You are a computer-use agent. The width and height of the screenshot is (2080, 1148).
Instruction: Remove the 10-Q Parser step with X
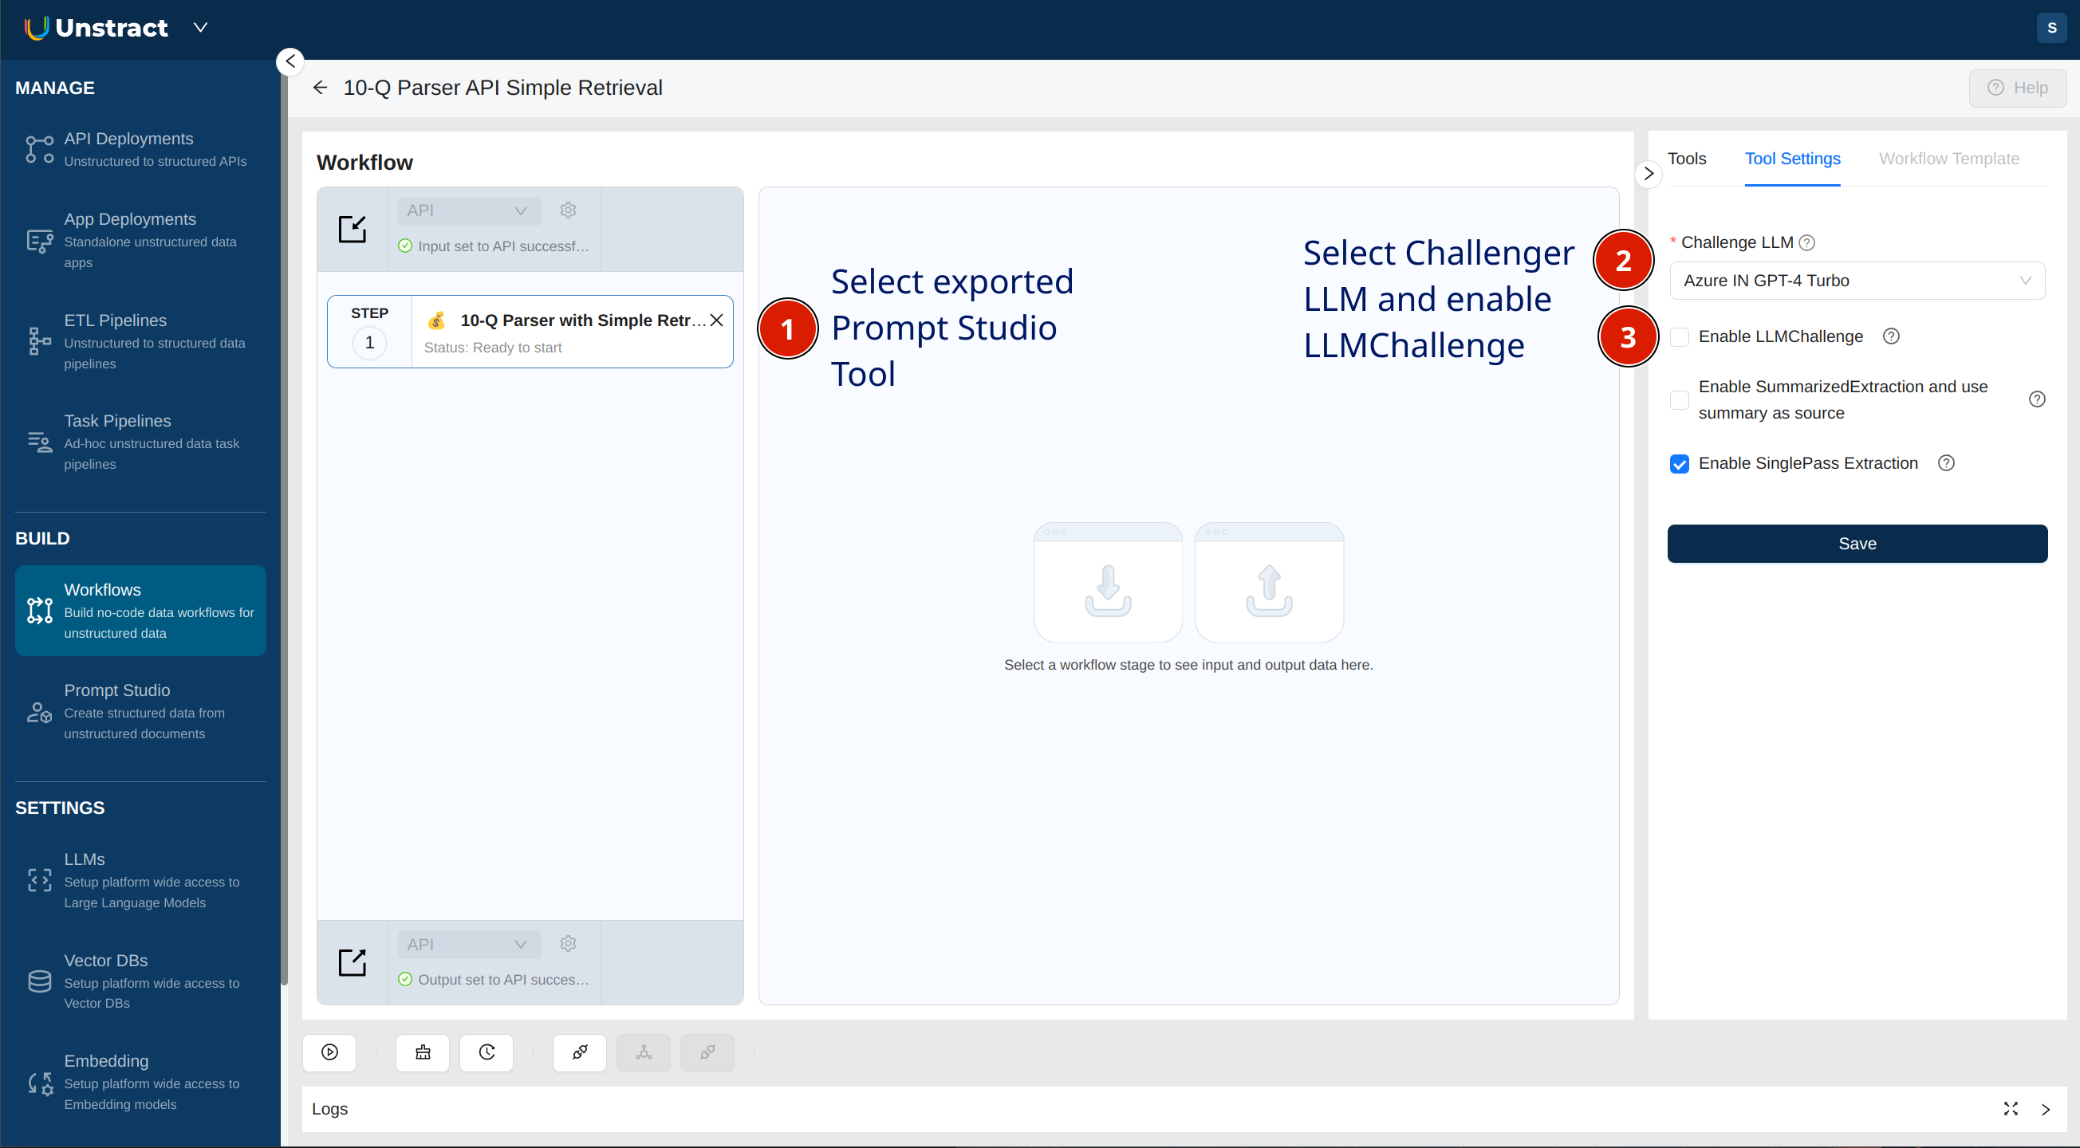(716, 320)
